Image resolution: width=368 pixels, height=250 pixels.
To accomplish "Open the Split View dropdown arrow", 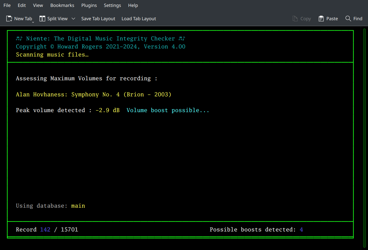I will point(73,19).
